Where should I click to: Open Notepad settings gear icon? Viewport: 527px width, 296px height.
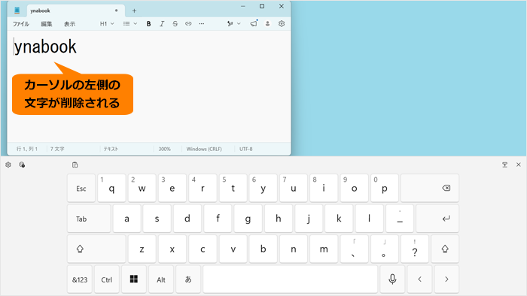[282, 23]
